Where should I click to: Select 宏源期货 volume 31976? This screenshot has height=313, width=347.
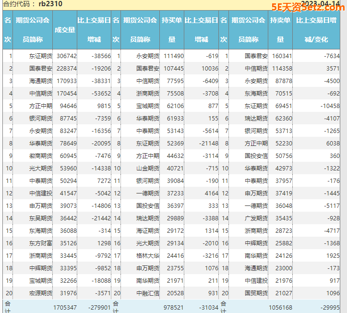tap(68, 293)
